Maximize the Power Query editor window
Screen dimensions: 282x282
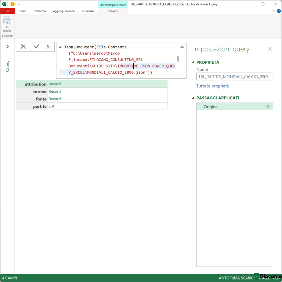coord(263,4)
